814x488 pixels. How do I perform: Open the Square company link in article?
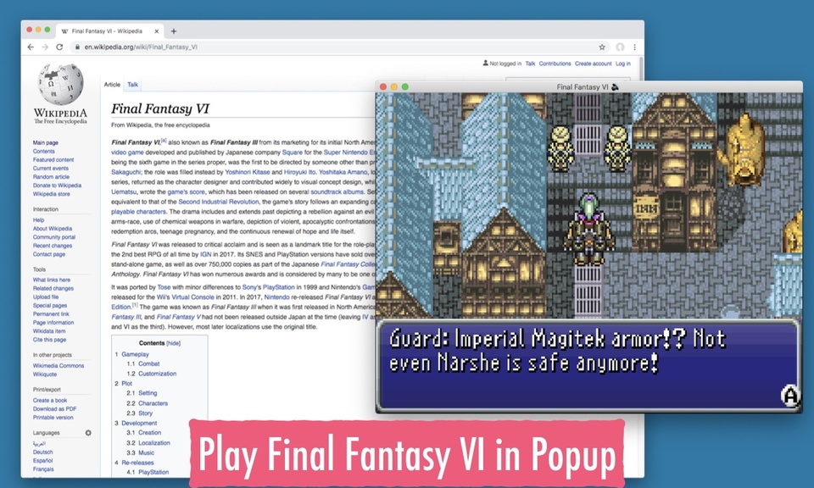(x=293, y=152)
